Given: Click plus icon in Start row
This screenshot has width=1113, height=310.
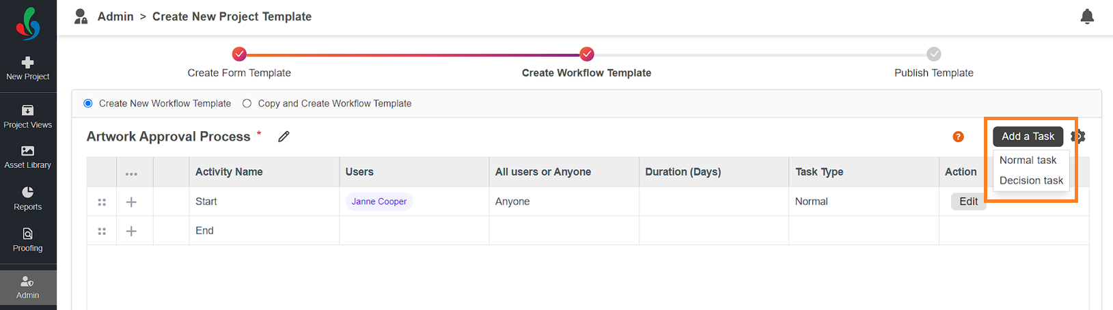Looking at the screenshot, I should coord(131,202).
